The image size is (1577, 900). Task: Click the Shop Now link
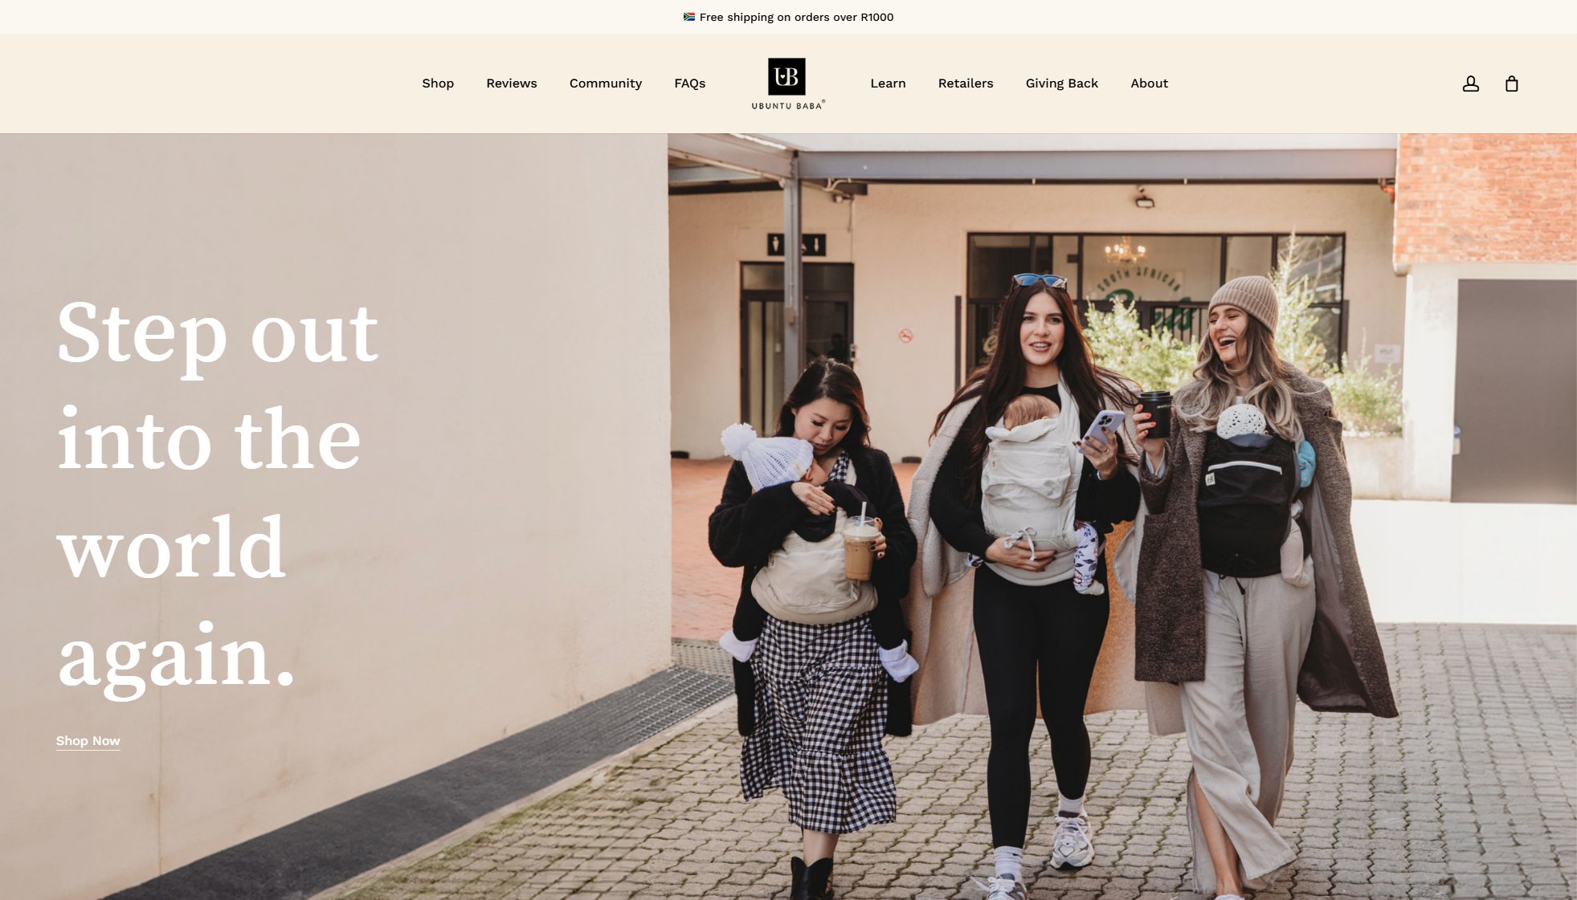88,741
